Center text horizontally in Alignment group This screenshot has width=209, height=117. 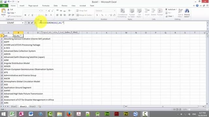point(61,15)
